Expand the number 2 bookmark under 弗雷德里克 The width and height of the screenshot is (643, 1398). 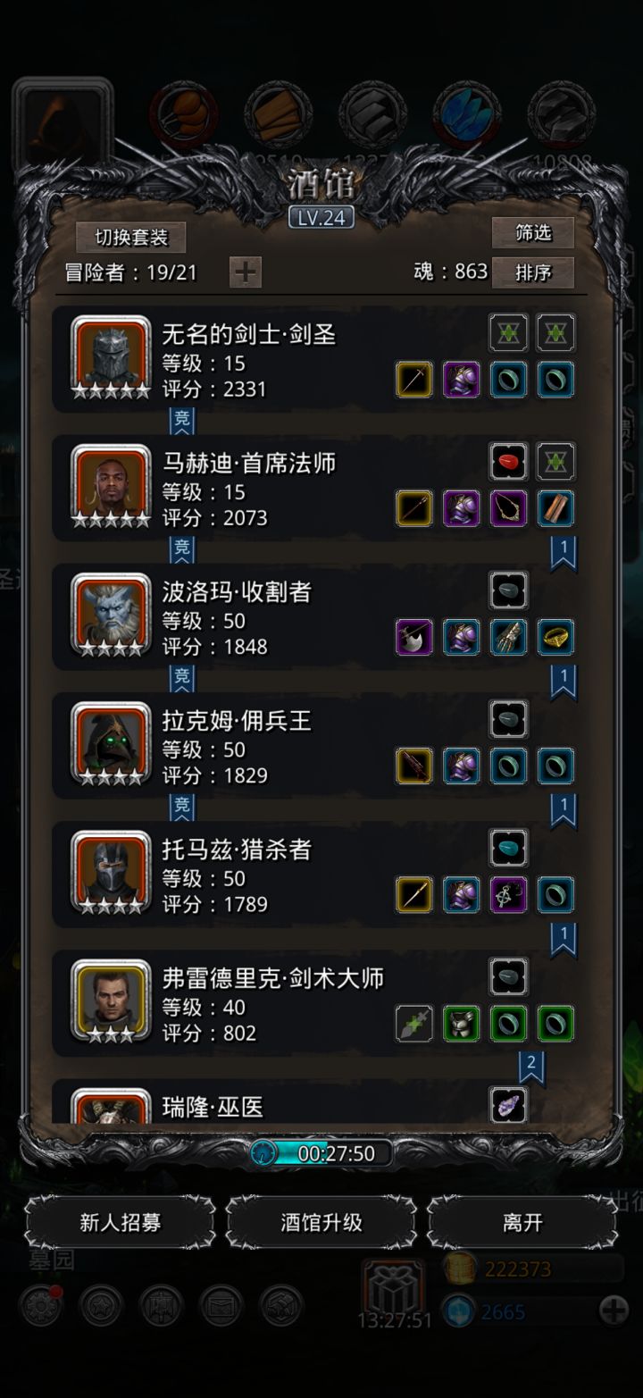[531, 1067]
